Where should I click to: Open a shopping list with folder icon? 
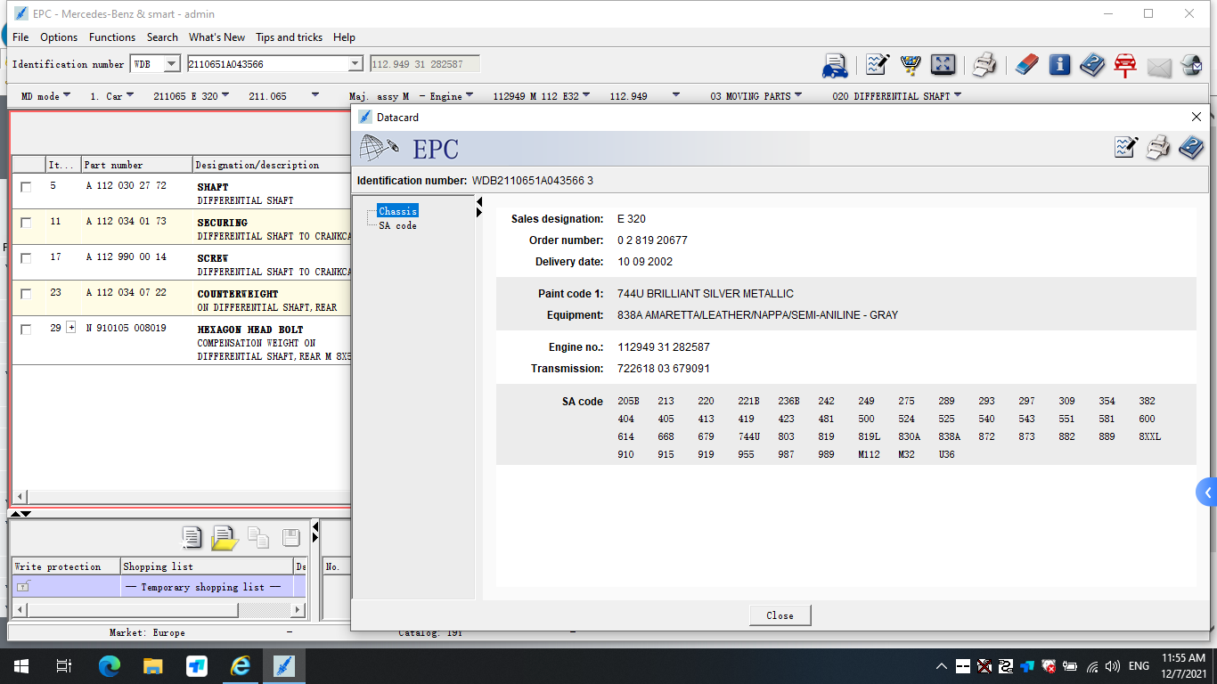(225, 537)
